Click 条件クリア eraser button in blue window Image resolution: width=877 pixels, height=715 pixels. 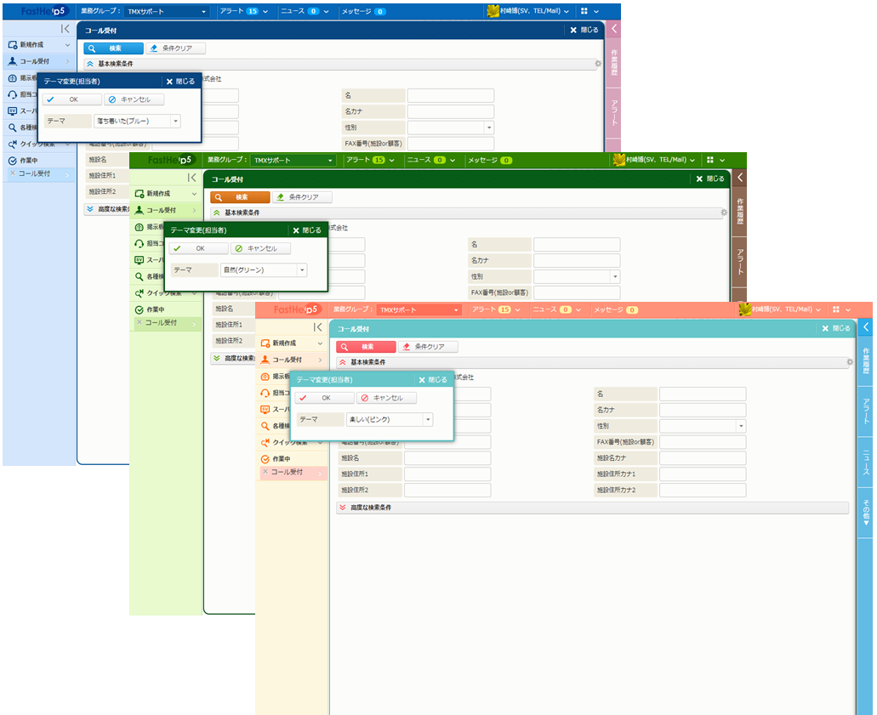click(174, 48)
